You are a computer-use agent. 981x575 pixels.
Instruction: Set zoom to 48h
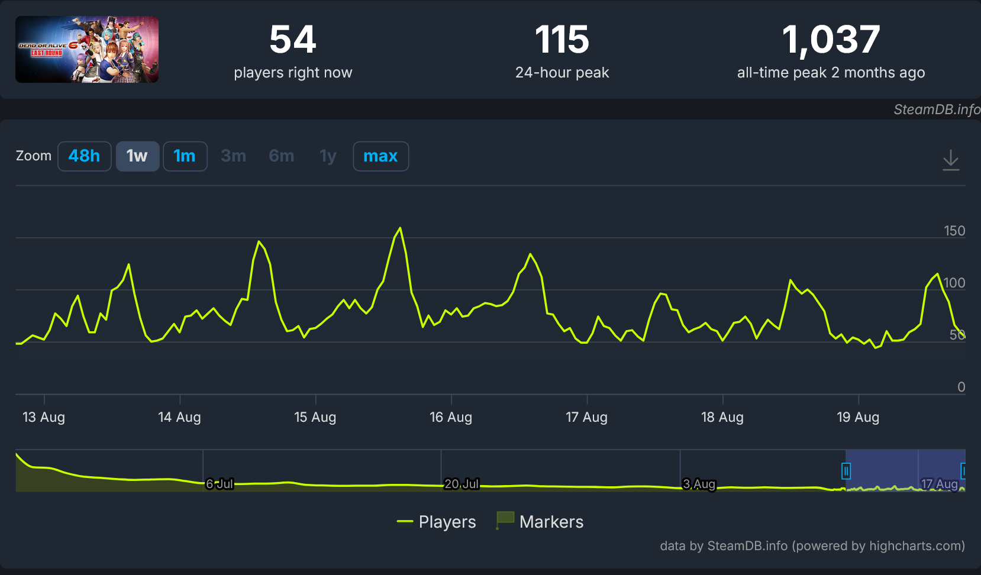[x=84, y=156]
